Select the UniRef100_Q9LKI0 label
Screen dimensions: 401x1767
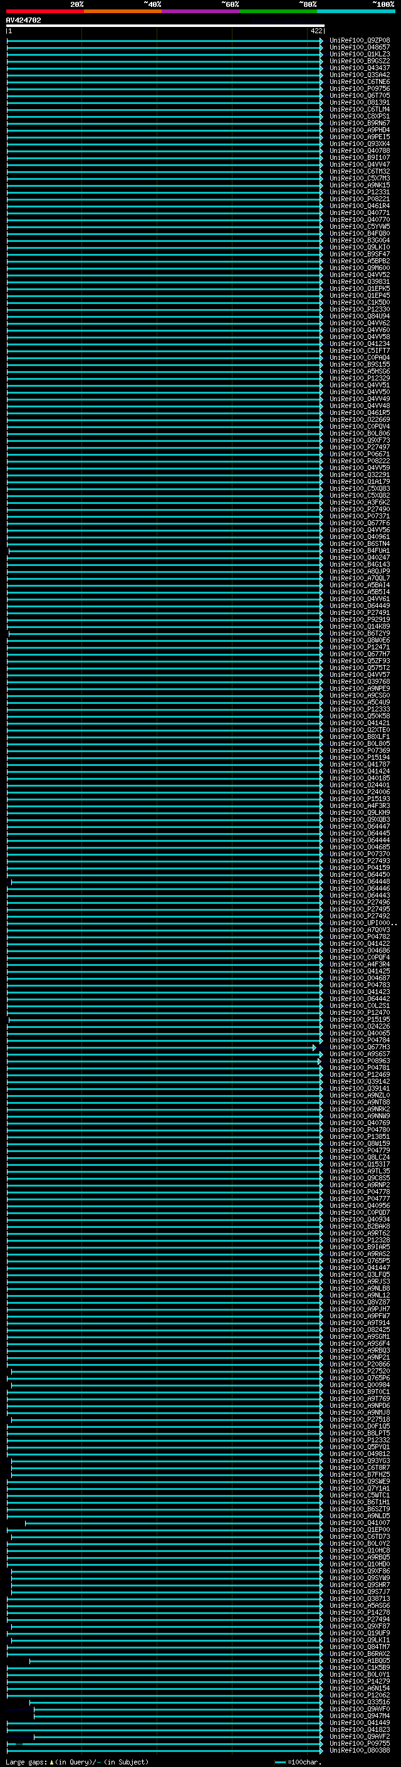pyautogui.click(x=359, y=247)
